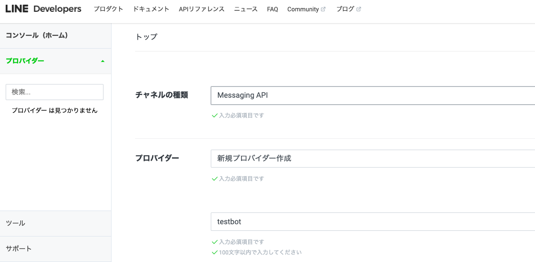Open the FAQ page
This screenshot has height=262, width=535.
point(272,9)
